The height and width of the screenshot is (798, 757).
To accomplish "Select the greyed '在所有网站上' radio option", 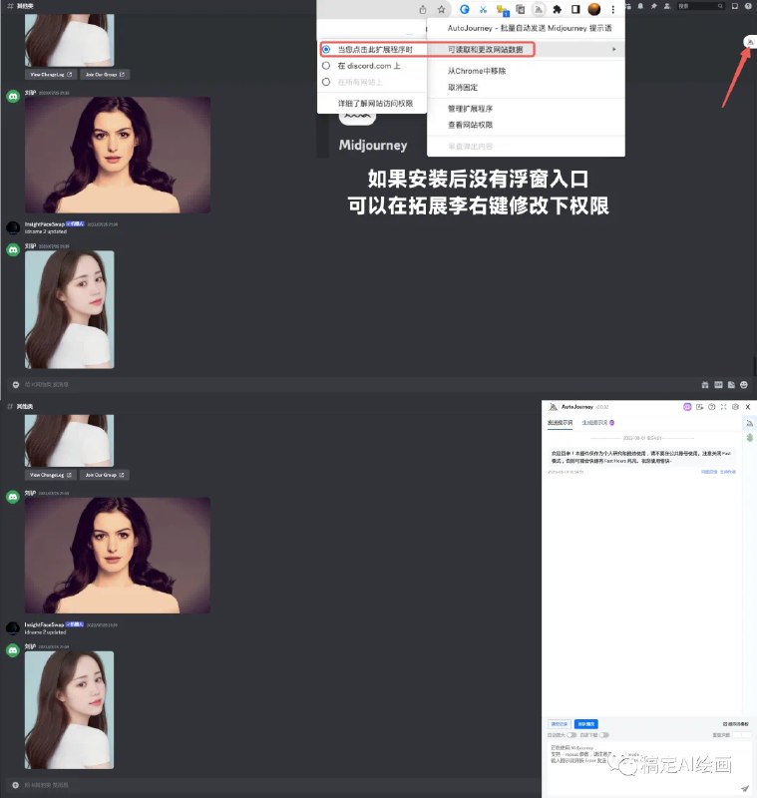I will tap(326, 82).
